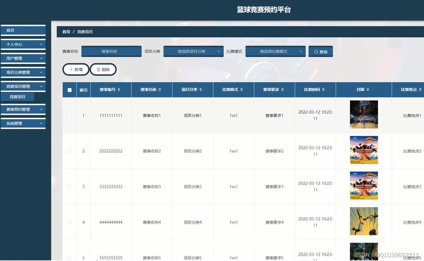Viewport: 424px width, 261px height.
Task: Expand the 用户管理 sidebar menu
Action: tap(23, 58)
